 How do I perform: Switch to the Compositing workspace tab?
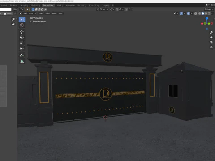(x=94, y=5)
